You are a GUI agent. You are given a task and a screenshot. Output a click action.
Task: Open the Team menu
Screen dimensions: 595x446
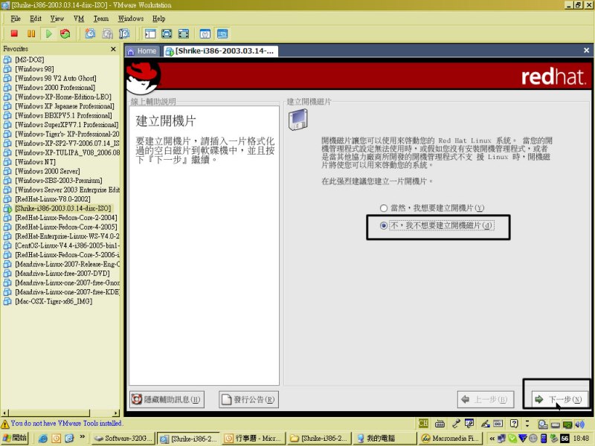pos(100,18)
